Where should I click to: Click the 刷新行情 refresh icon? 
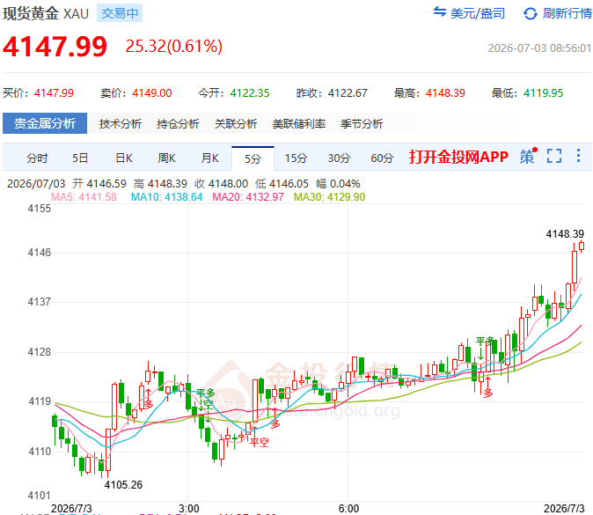(x=531, y=14)
